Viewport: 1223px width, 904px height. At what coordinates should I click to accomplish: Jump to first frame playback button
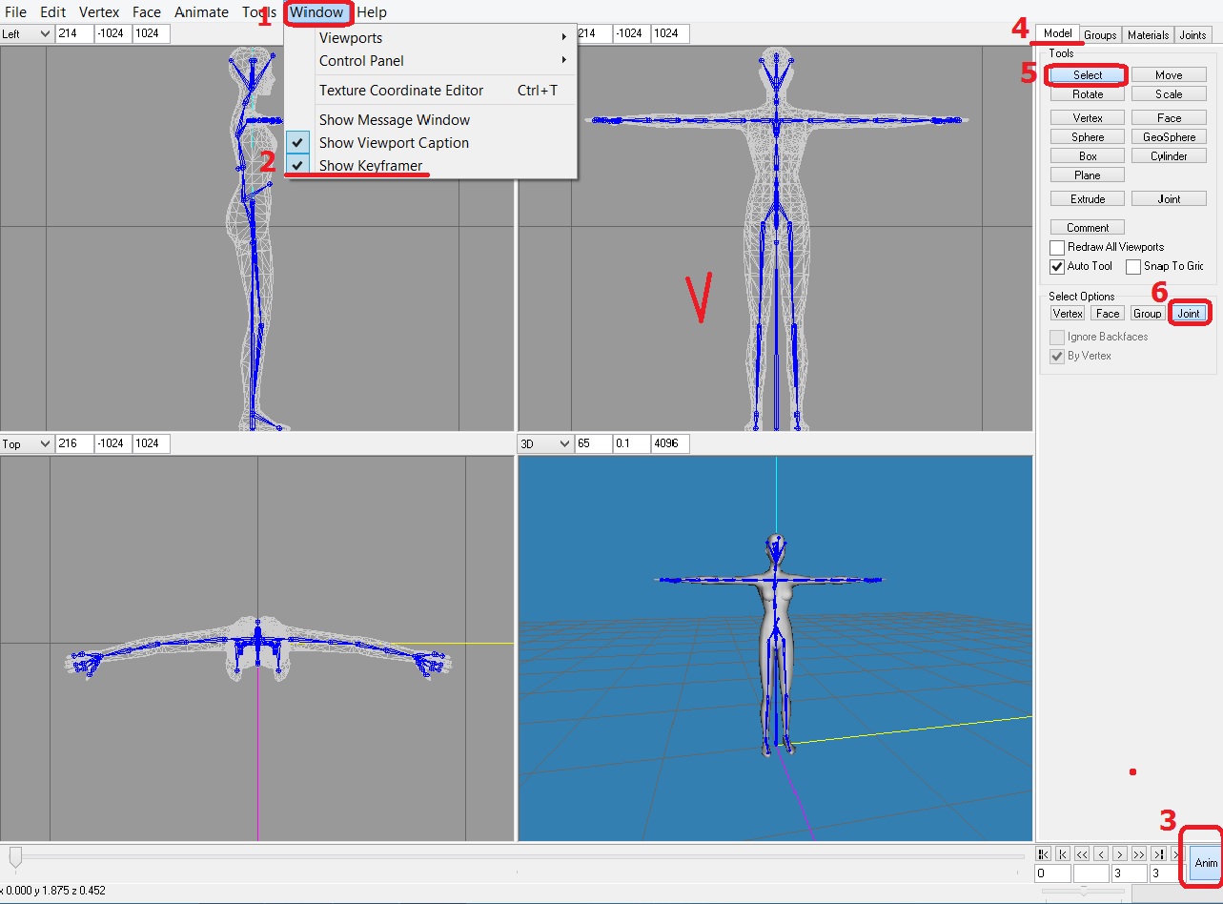pos(1044,854)
